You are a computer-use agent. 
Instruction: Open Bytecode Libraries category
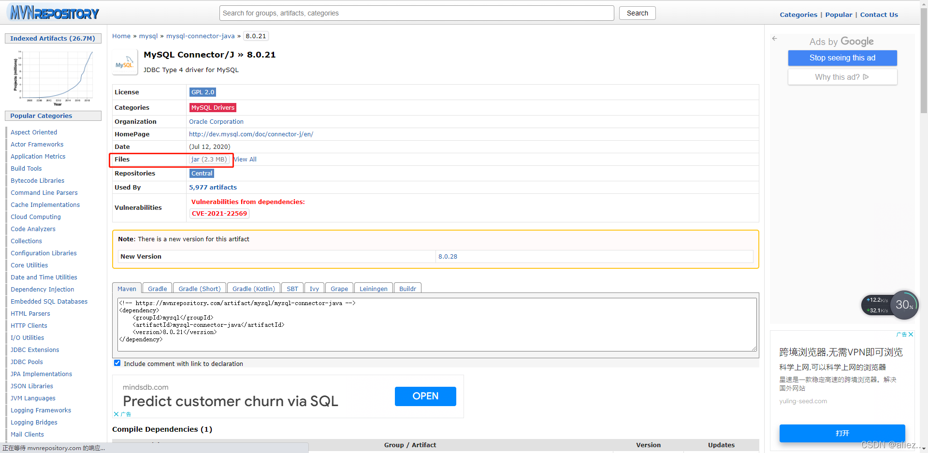(x=37, y=180)
